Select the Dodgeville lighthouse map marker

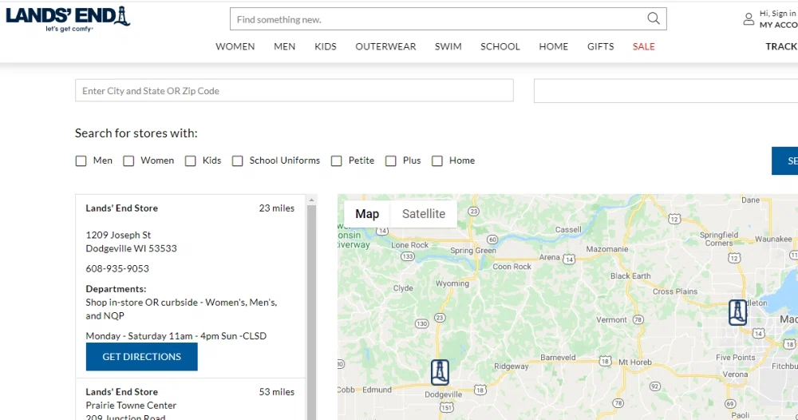point(440,372)
